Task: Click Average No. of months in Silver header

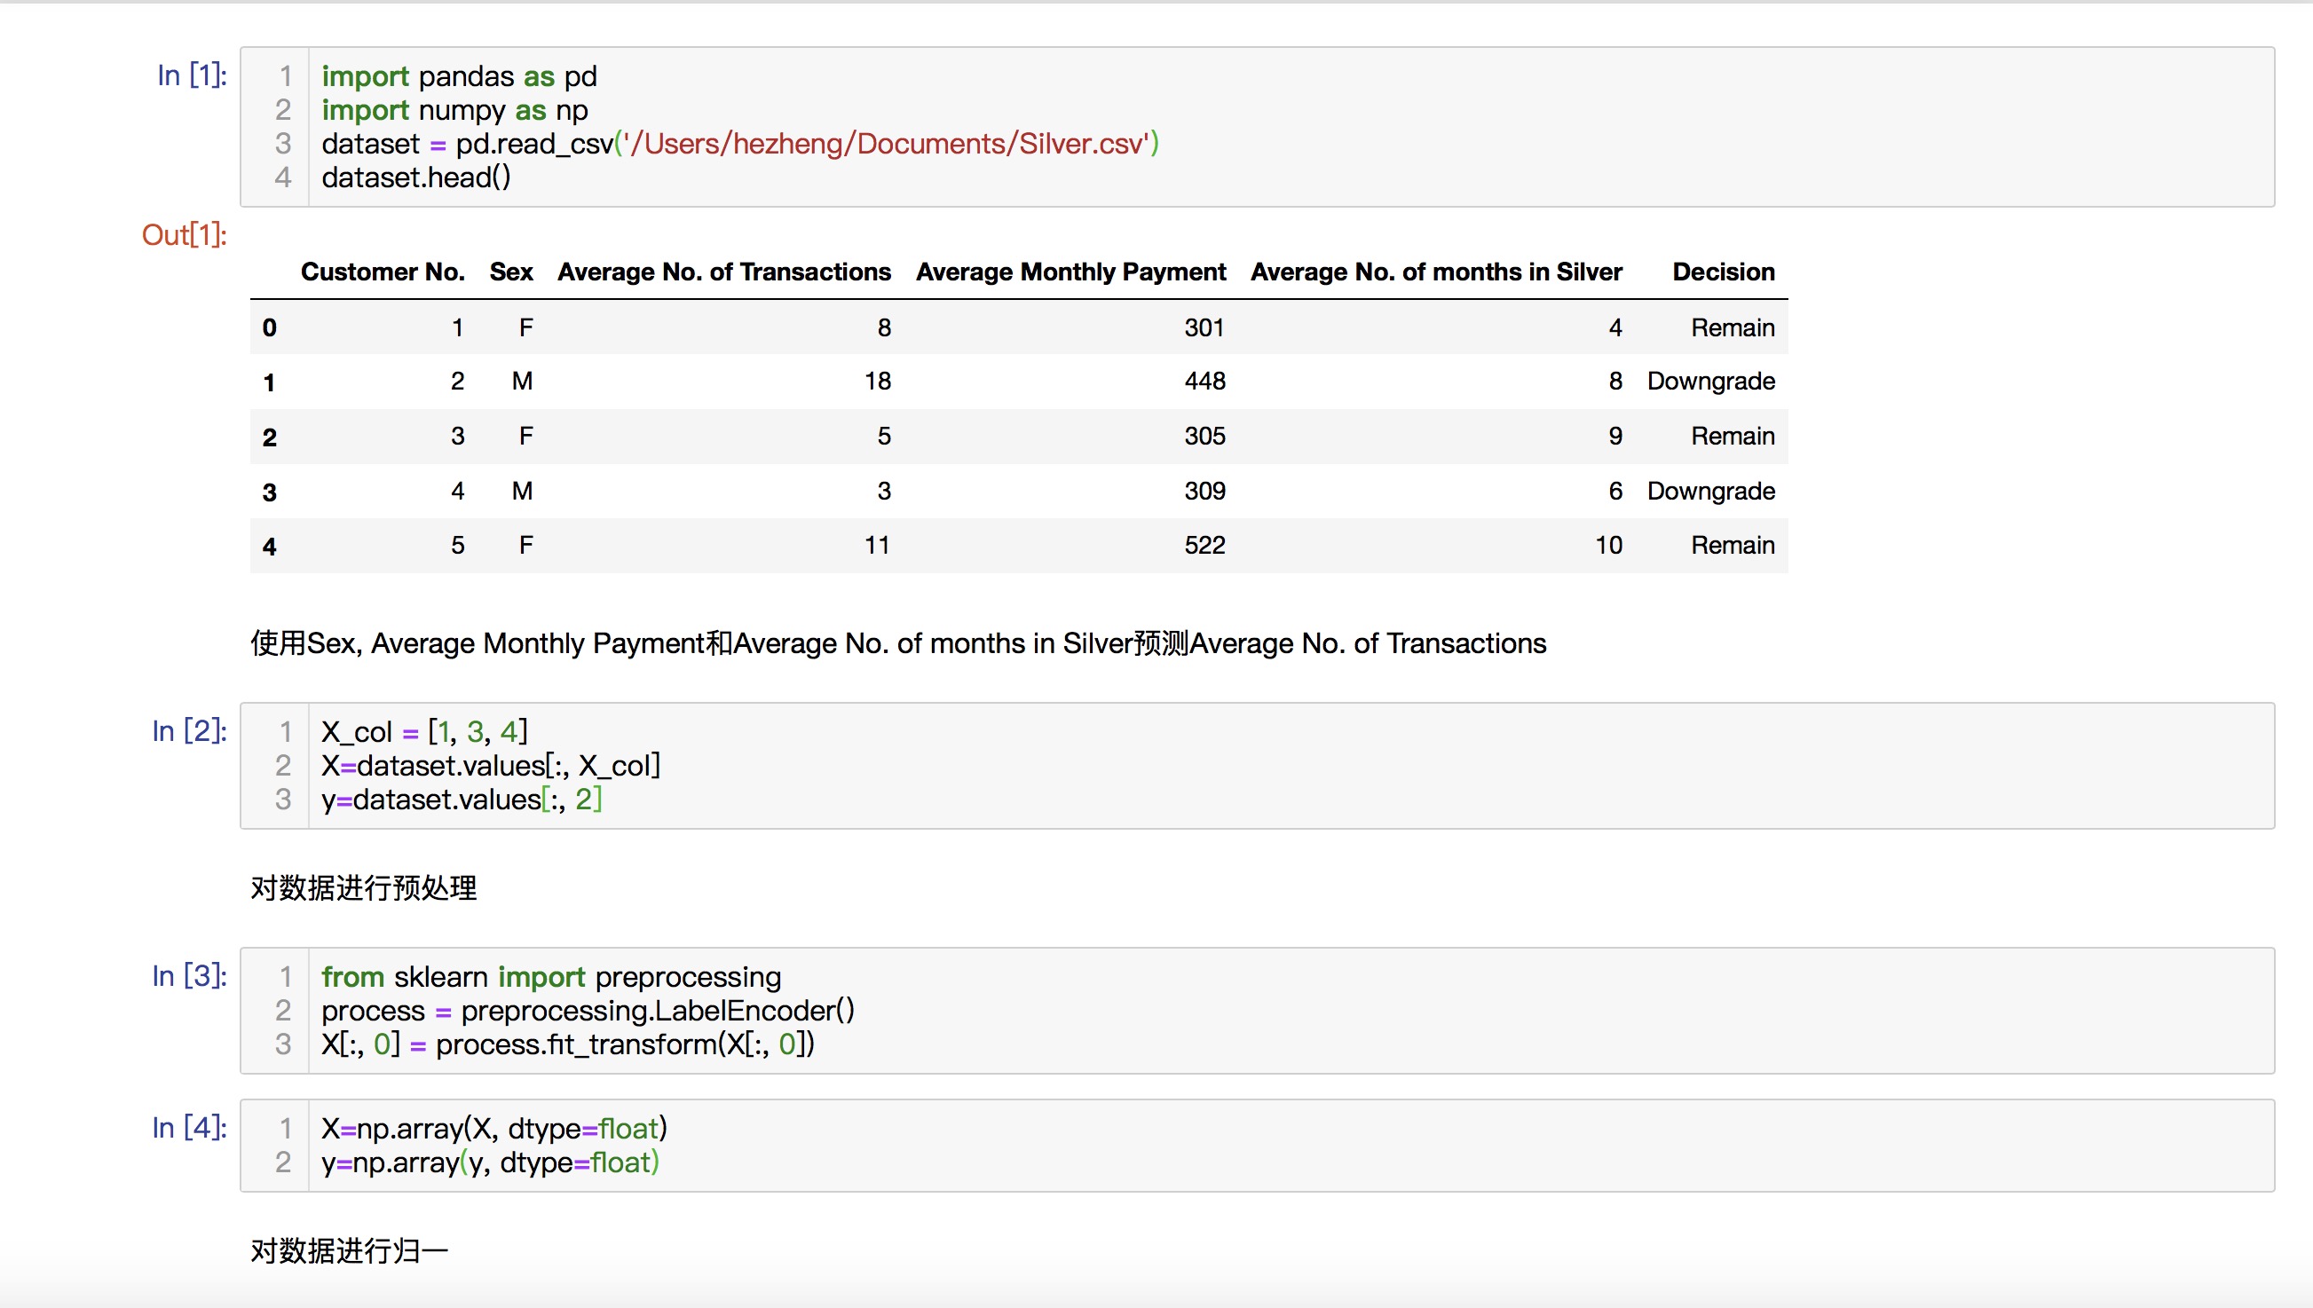Action: coord(1436,272)
